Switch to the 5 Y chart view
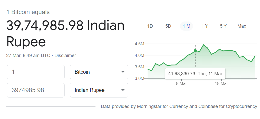 click(x=223, y=26)
